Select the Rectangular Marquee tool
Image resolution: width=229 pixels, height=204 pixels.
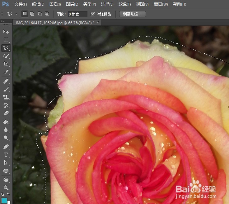[x=6, y=40]
